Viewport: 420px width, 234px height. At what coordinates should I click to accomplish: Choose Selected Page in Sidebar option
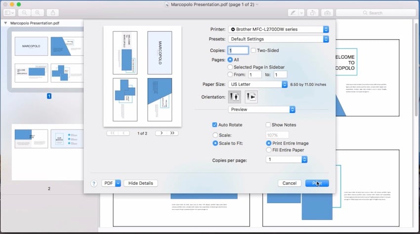(230, 67)
